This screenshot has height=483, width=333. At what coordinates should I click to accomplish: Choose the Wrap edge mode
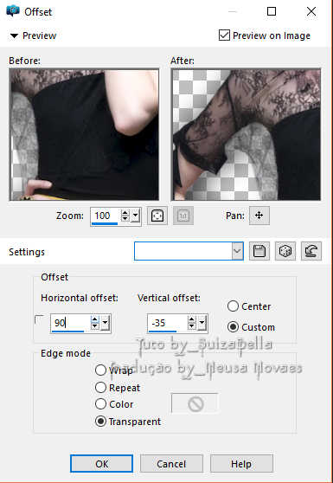tap(100, 370)
